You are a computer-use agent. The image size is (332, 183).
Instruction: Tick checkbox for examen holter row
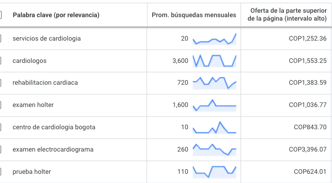(0, 105)
